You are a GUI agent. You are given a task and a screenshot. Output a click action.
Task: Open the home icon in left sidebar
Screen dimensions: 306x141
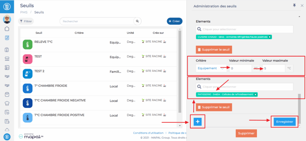click(7, 29)
